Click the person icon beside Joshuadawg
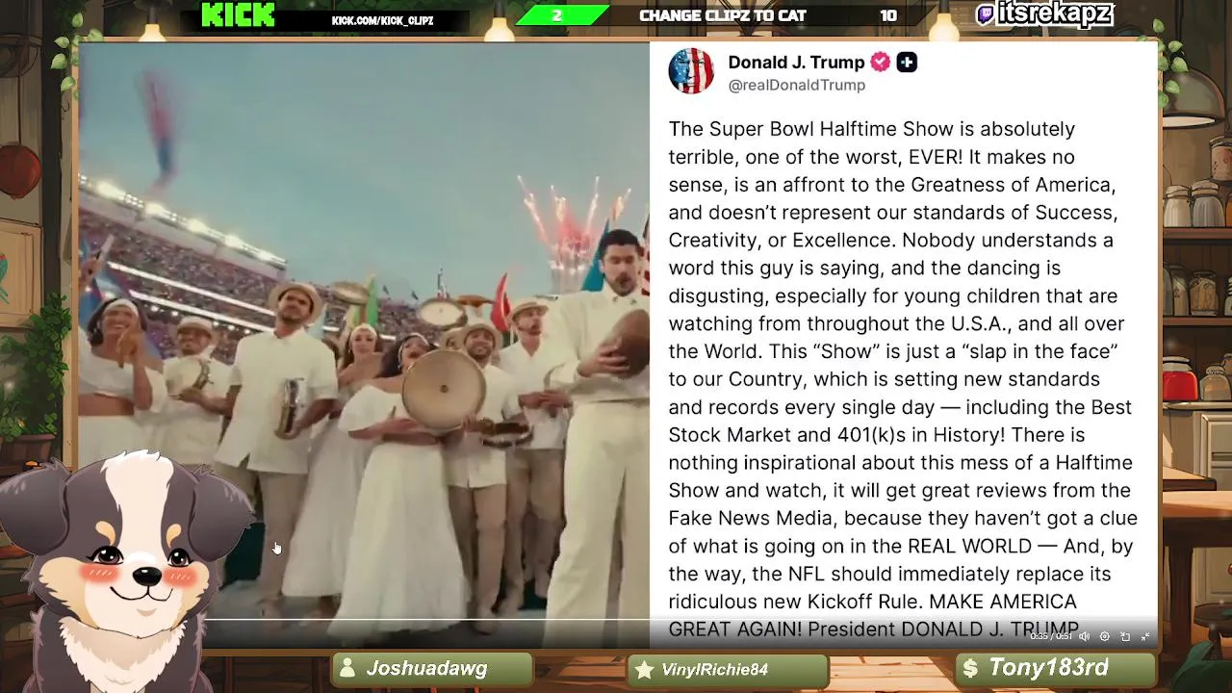The image size is (1232, 693). tap(348, 669)
